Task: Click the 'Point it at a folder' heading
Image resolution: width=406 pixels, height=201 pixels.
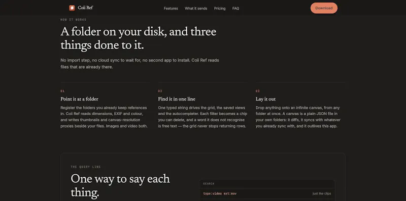Action: pos(79,99)
